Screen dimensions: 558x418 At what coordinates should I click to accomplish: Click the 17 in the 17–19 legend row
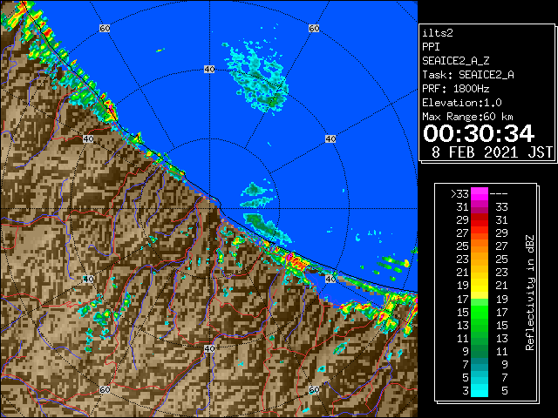[x=463, y=299]
